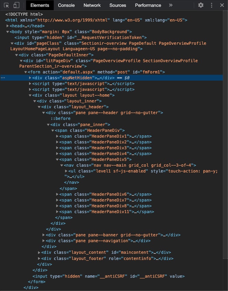Expand the aspNetHidden div
This screenshot has width=228, height=291.
coord(30,78)
